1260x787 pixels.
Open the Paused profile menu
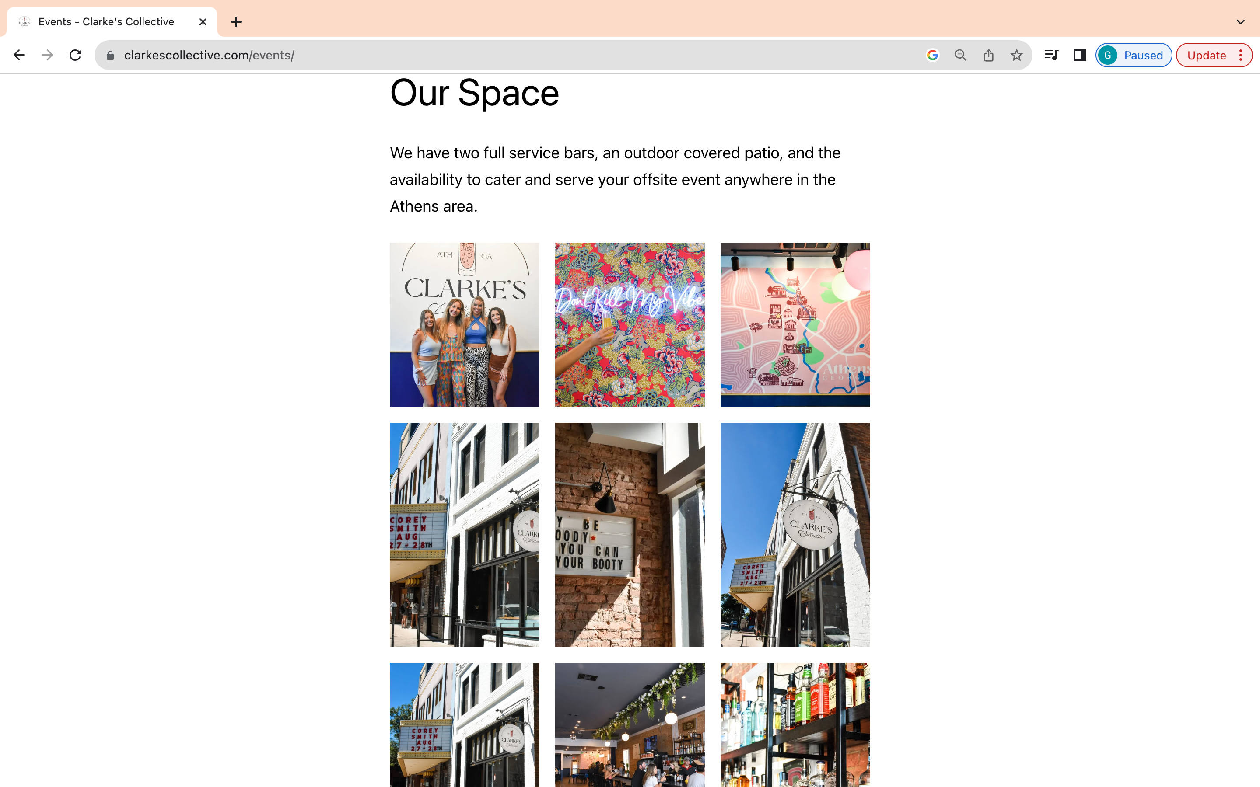point(1134,55)
